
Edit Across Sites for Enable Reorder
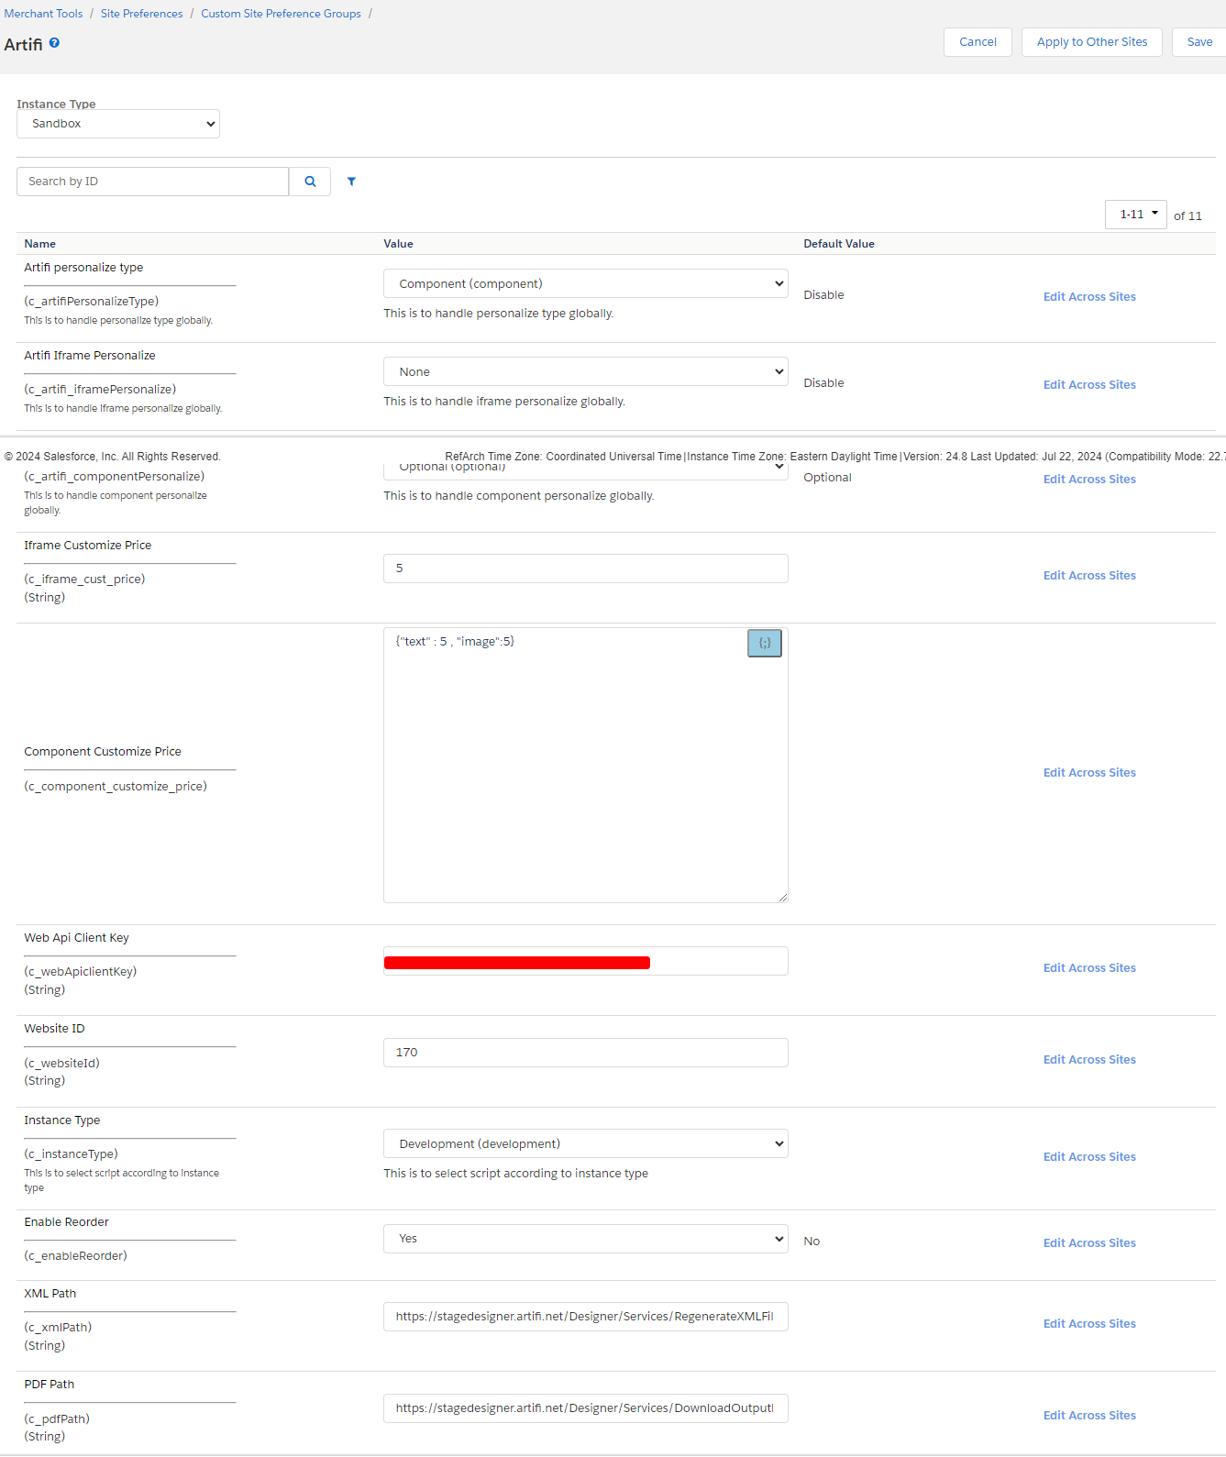tap(1089, 1243)
